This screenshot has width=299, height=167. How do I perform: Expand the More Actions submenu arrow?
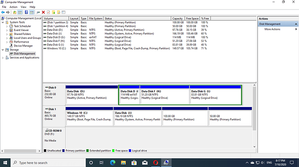(296, 29)
